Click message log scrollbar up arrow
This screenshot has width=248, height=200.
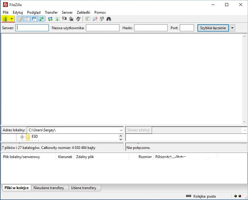[x=244, y=36]
